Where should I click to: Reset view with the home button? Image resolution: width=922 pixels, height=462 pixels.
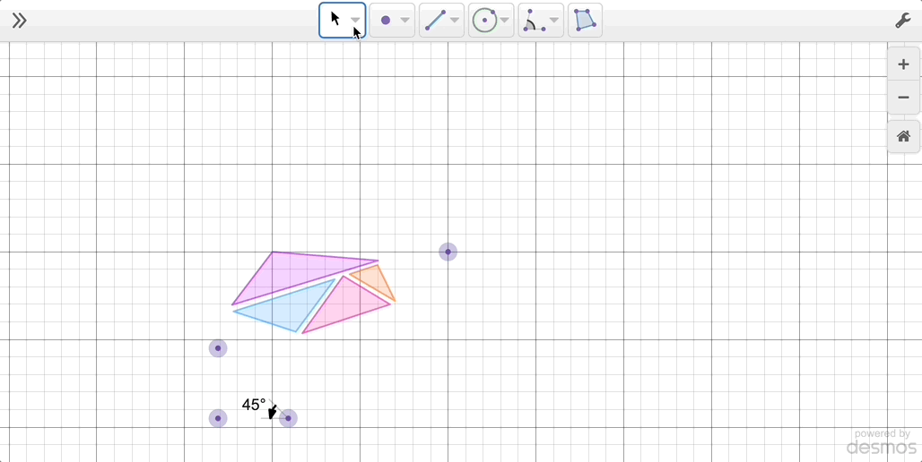point(903,136)
